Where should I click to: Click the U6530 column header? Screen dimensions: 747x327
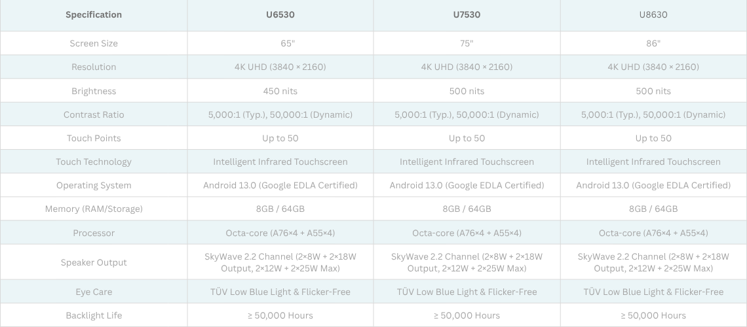(280, 14)
